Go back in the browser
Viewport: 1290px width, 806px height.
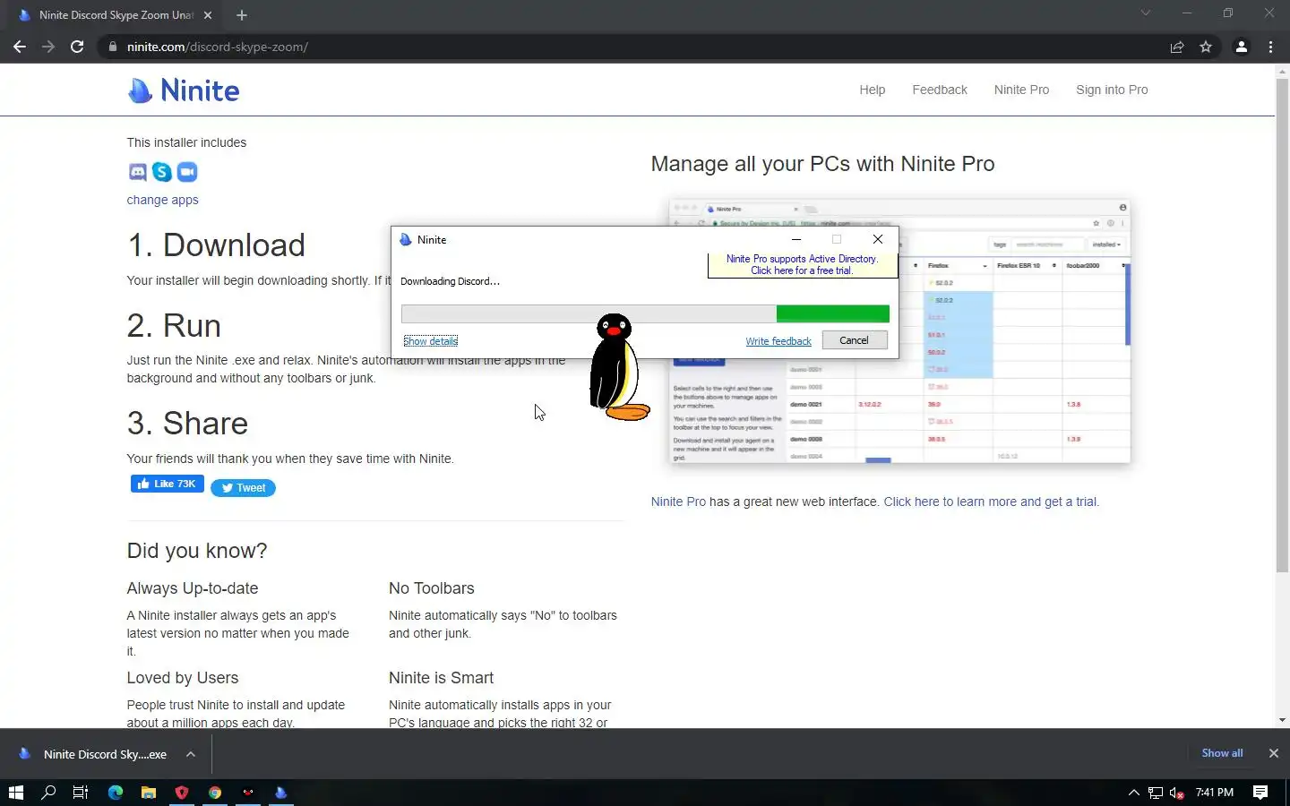(x=20, y=47)
